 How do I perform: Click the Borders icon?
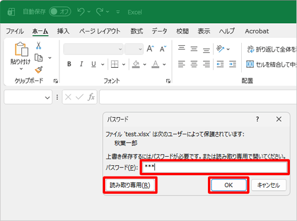click(x=115, y=64)
